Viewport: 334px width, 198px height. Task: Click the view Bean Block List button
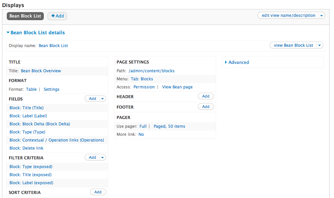pos(293,45)
